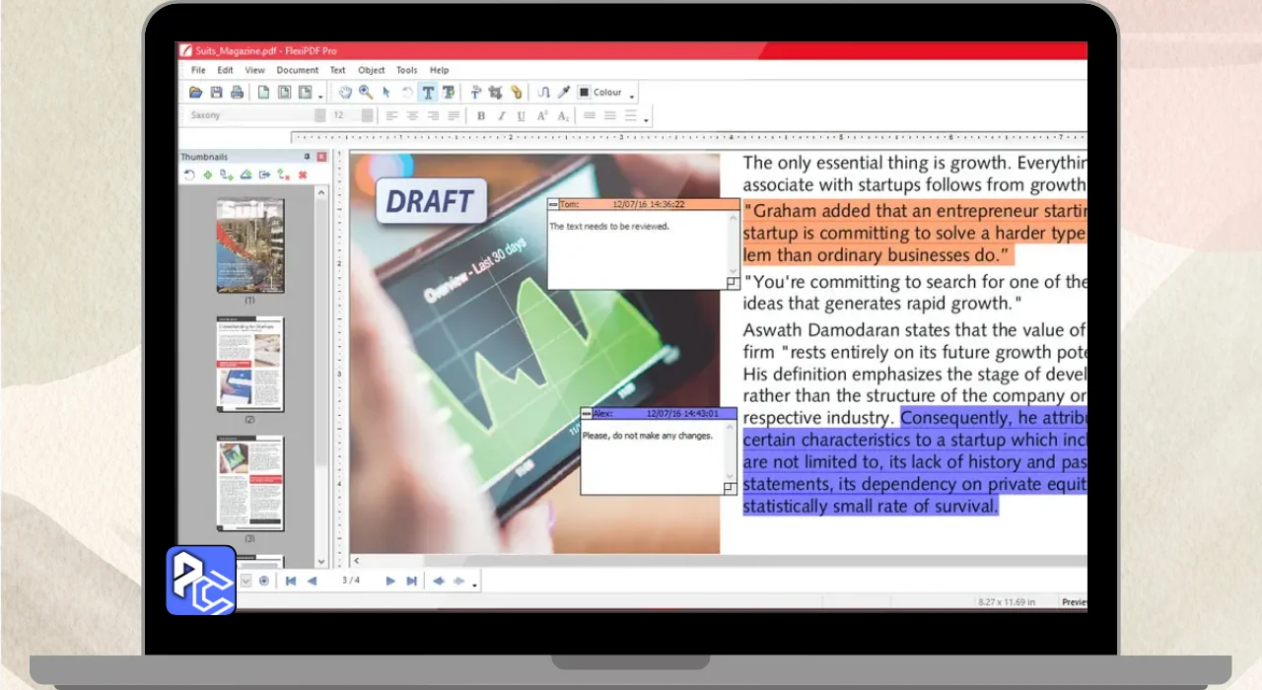
Task: Open the Saxony font dropdown
Action: pos(319,115)
